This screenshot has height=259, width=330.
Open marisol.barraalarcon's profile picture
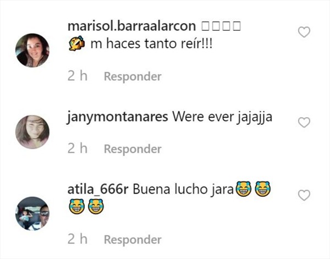32,50
